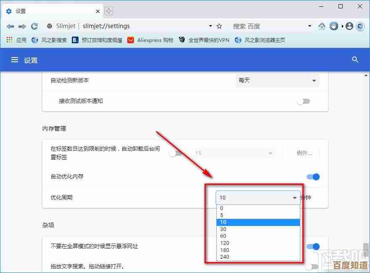Open address bar history dropdown arrow

pos(210,26)
